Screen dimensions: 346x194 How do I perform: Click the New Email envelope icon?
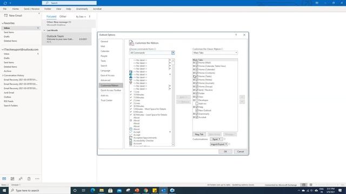[6, 16]
